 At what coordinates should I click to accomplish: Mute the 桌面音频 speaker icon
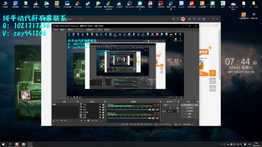pos(153,109)
